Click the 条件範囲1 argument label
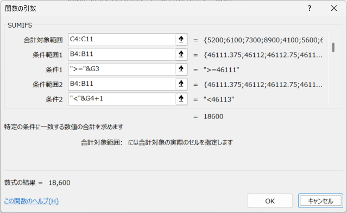The width and height of the screenshot is (347, 213). point(48,55)
